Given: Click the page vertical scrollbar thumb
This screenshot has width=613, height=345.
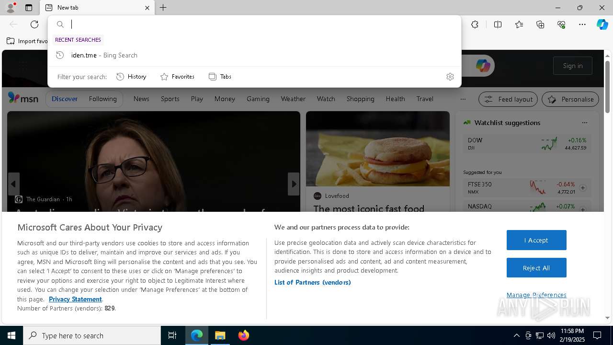Looking at the screenshot, I should 607,87.
